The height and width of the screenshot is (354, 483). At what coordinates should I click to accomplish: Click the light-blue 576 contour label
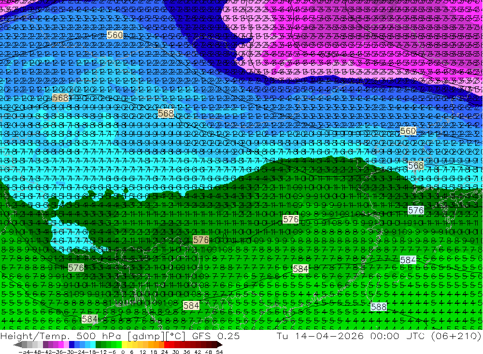(416, 211)
